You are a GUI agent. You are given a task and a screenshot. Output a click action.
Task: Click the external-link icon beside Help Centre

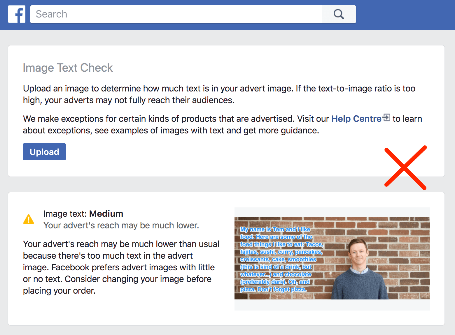coord(387,117)
